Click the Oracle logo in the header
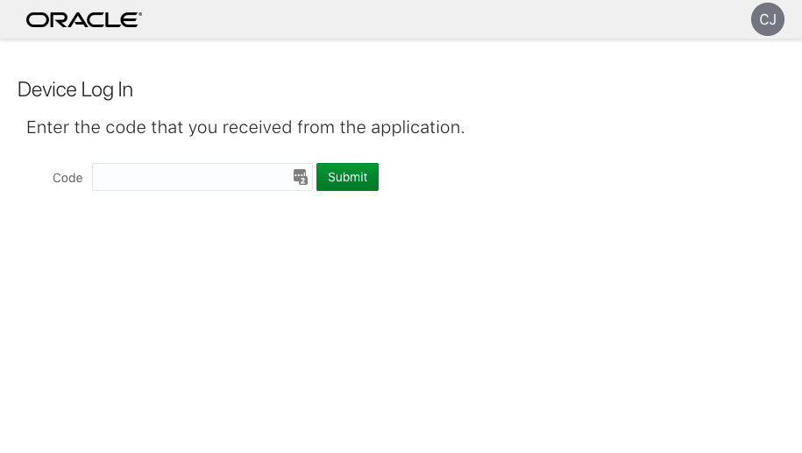Image resolution: width=802 pixels, height=453 pixels. 83,19
